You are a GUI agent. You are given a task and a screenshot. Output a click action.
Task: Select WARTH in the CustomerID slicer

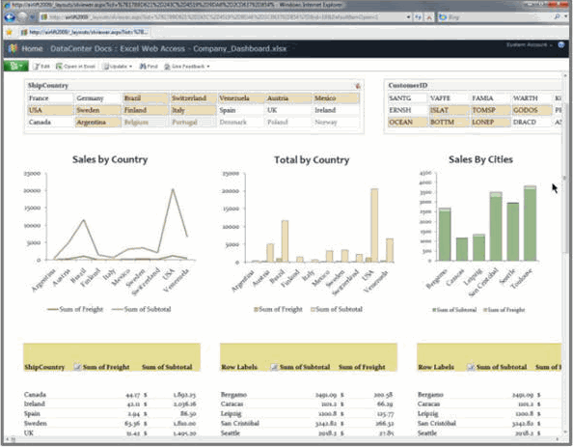532,98
